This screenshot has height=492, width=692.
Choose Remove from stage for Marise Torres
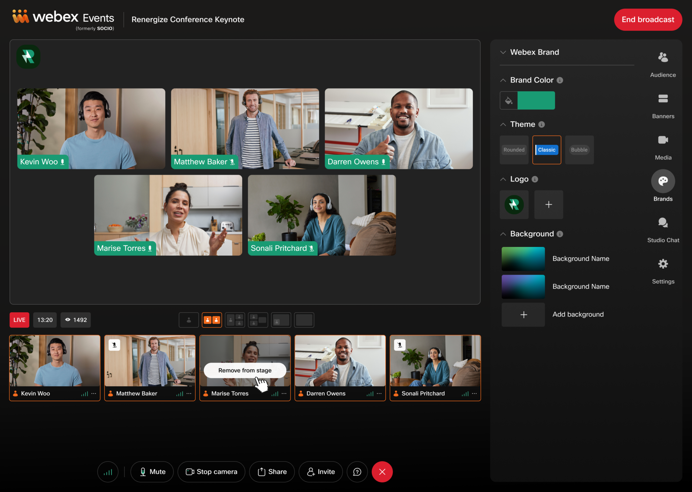244,370
